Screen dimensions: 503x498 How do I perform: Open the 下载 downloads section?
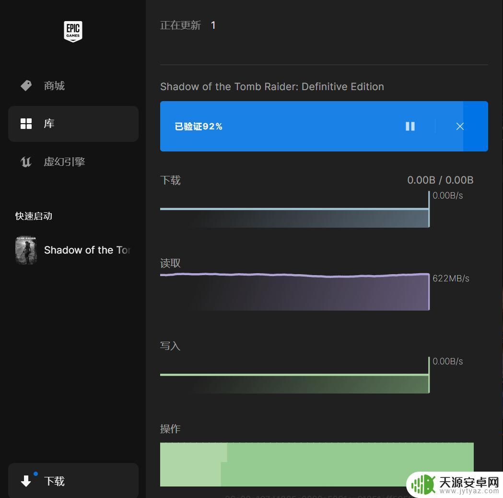pos(73,481)
